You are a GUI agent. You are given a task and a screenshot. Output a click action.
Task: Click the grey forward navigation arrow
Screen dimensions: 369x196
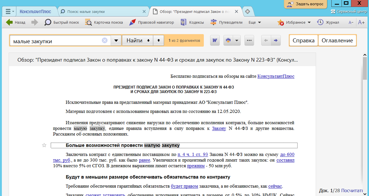click(x=35, y=23)
